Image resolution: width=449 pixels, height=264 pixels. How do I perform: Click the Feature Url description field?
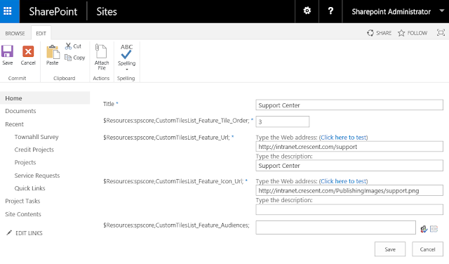[349, 166]
